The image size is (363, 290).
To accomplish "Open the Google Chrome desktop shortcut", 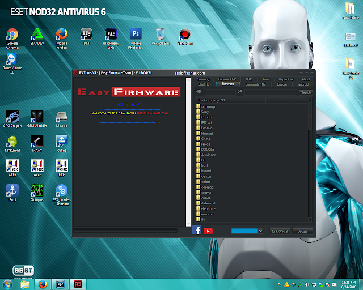I will pyautogui.click(x=12, y=39).
